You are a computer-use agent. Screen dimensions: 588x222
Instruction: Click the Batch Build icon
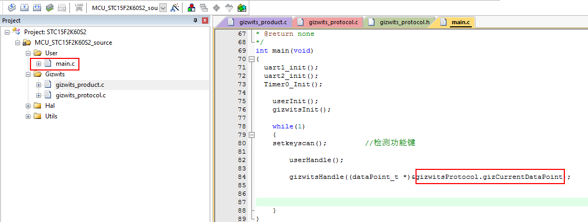pyautogui.click(x=49, y=7)
